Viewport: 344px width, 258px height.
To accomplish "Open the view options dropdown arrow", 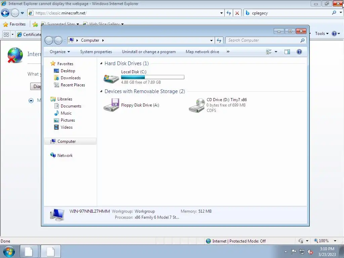I will pos(276,52).
